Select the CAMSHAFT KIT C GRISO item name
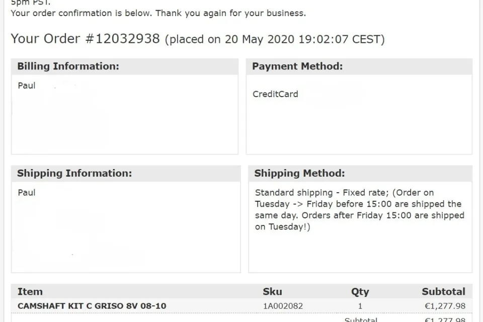 (x=92, y=306)
